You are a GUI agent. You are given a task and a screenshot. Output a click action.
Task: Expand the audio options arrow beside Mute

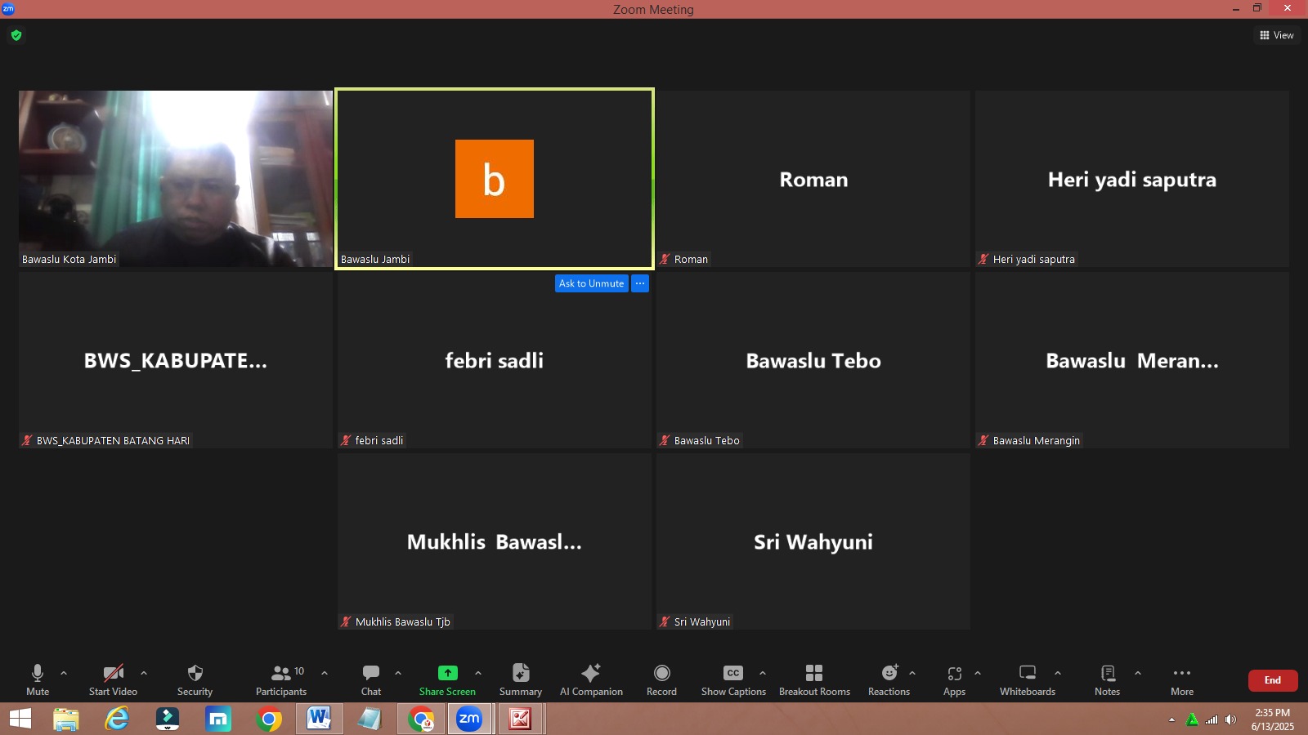[x=64, y=673]
